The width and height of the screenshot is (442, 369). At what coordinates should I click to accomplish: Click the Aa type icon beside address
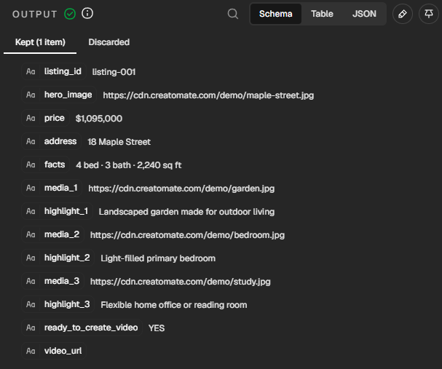31,141
